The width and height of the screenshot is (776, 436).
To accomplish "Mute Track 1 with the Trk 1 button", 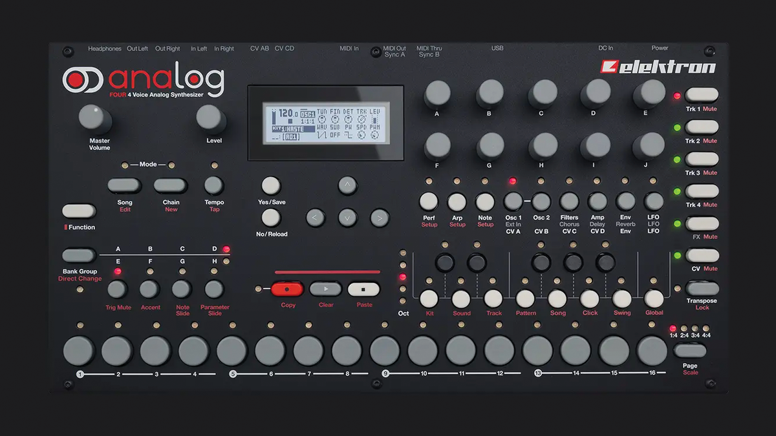I will point(701,93).
